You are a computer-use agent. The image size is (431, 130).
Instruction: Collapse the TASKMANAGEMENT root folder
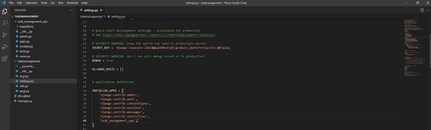tap(12, 16)
